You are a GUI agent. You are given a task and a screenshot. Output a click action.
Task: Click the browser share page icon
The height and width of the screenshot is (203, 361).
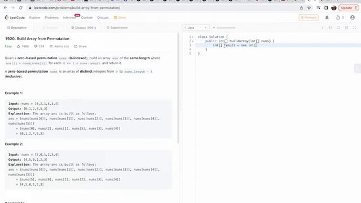pos(301,8)
